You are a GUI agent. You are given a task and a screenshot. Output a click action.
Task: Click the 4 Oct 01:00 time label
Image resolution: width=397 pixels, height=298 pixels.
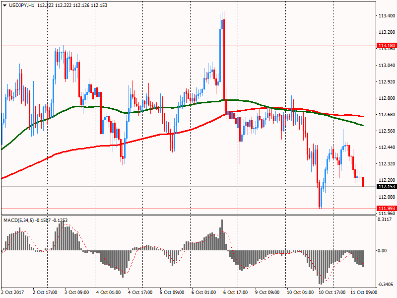[108, 293]
